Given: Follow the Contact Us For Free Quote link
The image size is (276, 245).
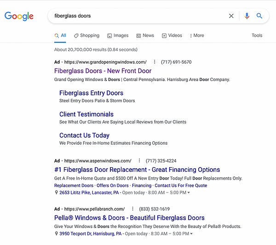Looking at the screenshot, I should tap(181, 186).
